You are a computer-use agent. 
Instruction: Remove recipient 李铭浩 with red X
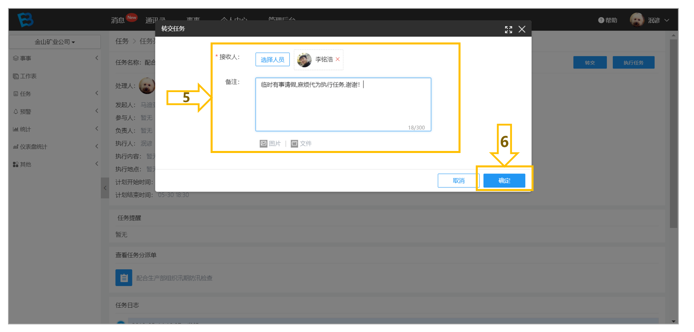(x=338, y=59)
